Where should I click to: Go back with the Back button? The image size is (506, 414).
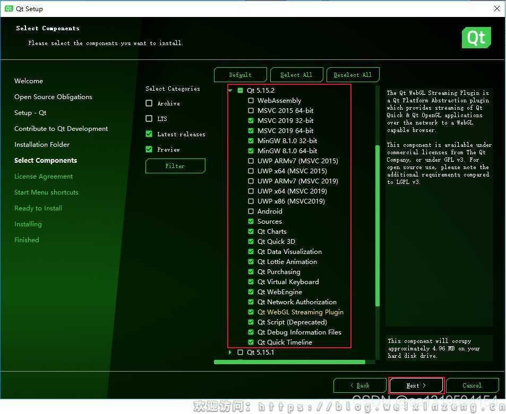pyautogui.click(x=360, y=385)
